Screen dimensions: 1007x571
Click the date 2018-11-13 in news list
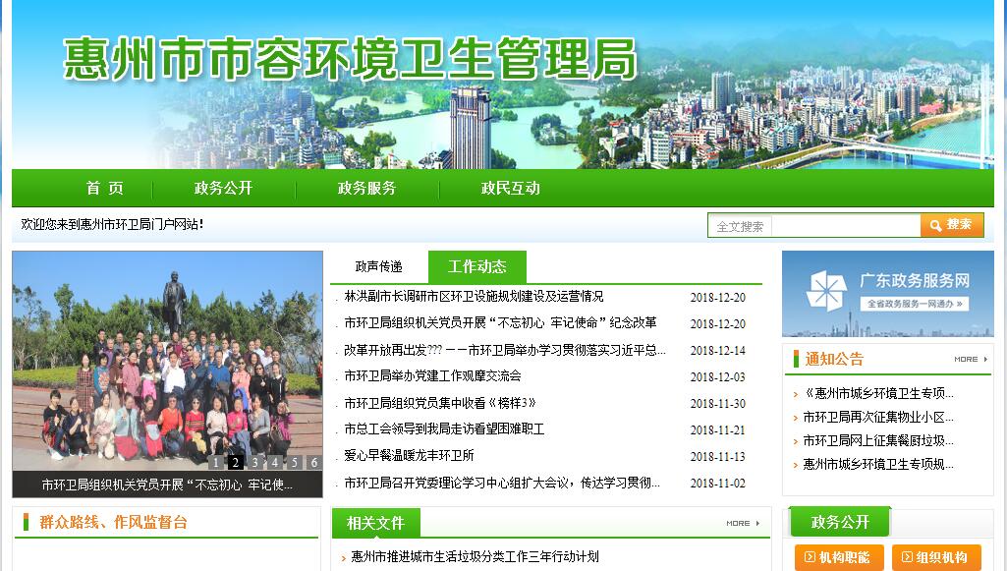click(718, 457)
